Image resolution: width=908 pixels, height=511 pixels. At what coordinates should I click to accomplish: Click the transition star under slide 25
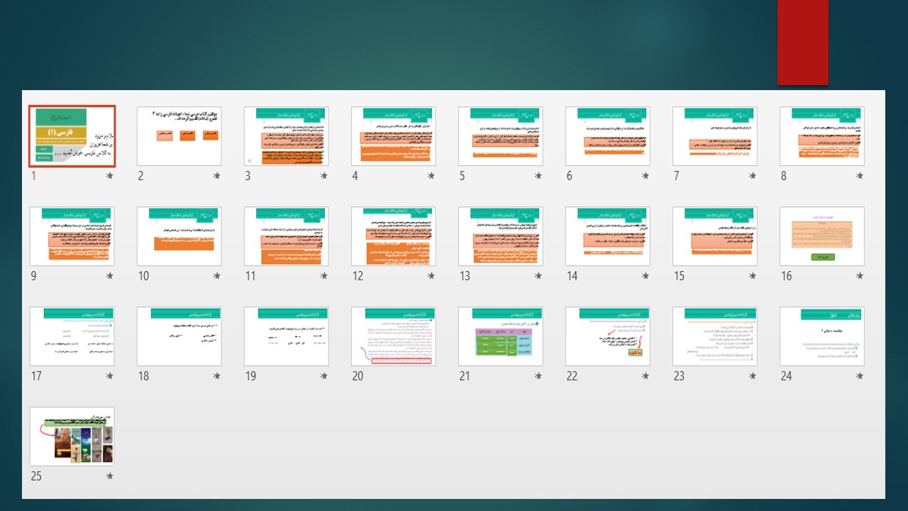click(x=109, y=476)
